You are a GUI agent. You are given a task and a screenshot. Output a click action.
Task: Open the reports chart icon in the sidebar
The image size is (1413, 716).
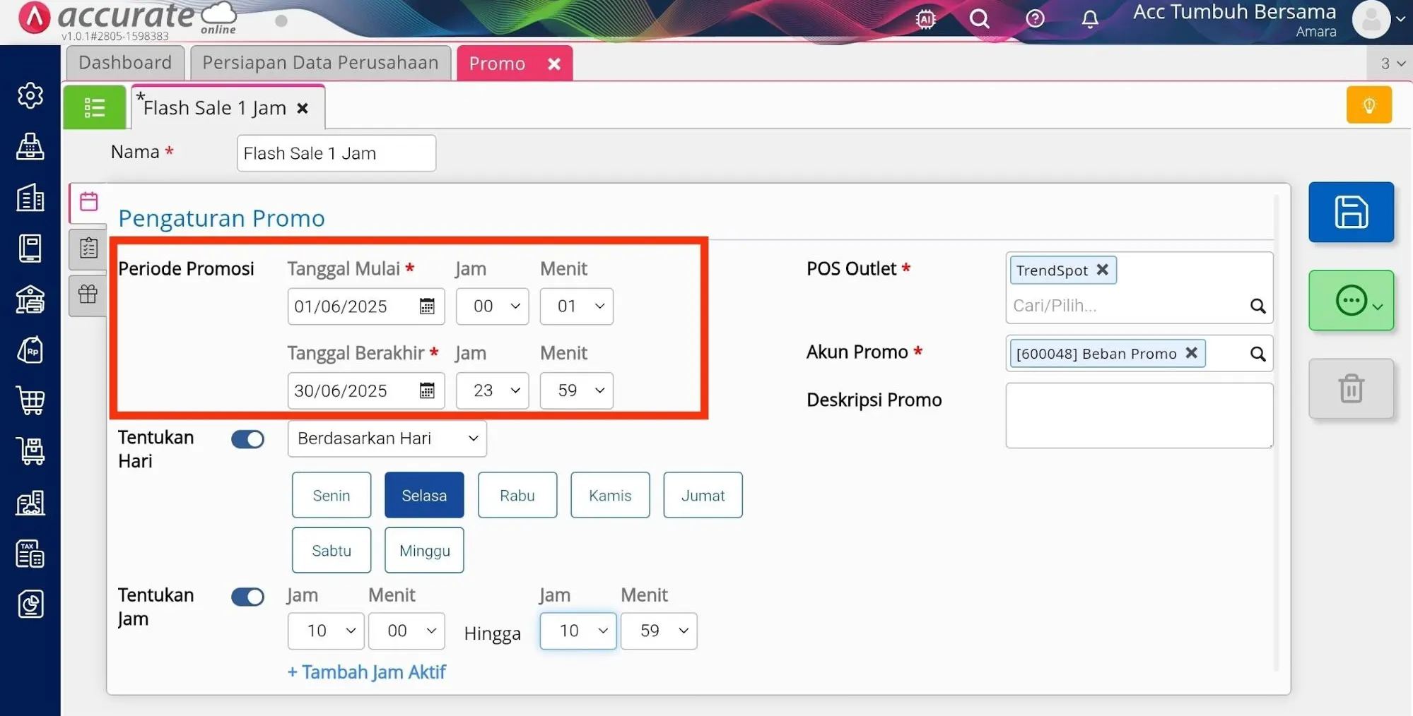click(x=30, y=604)
